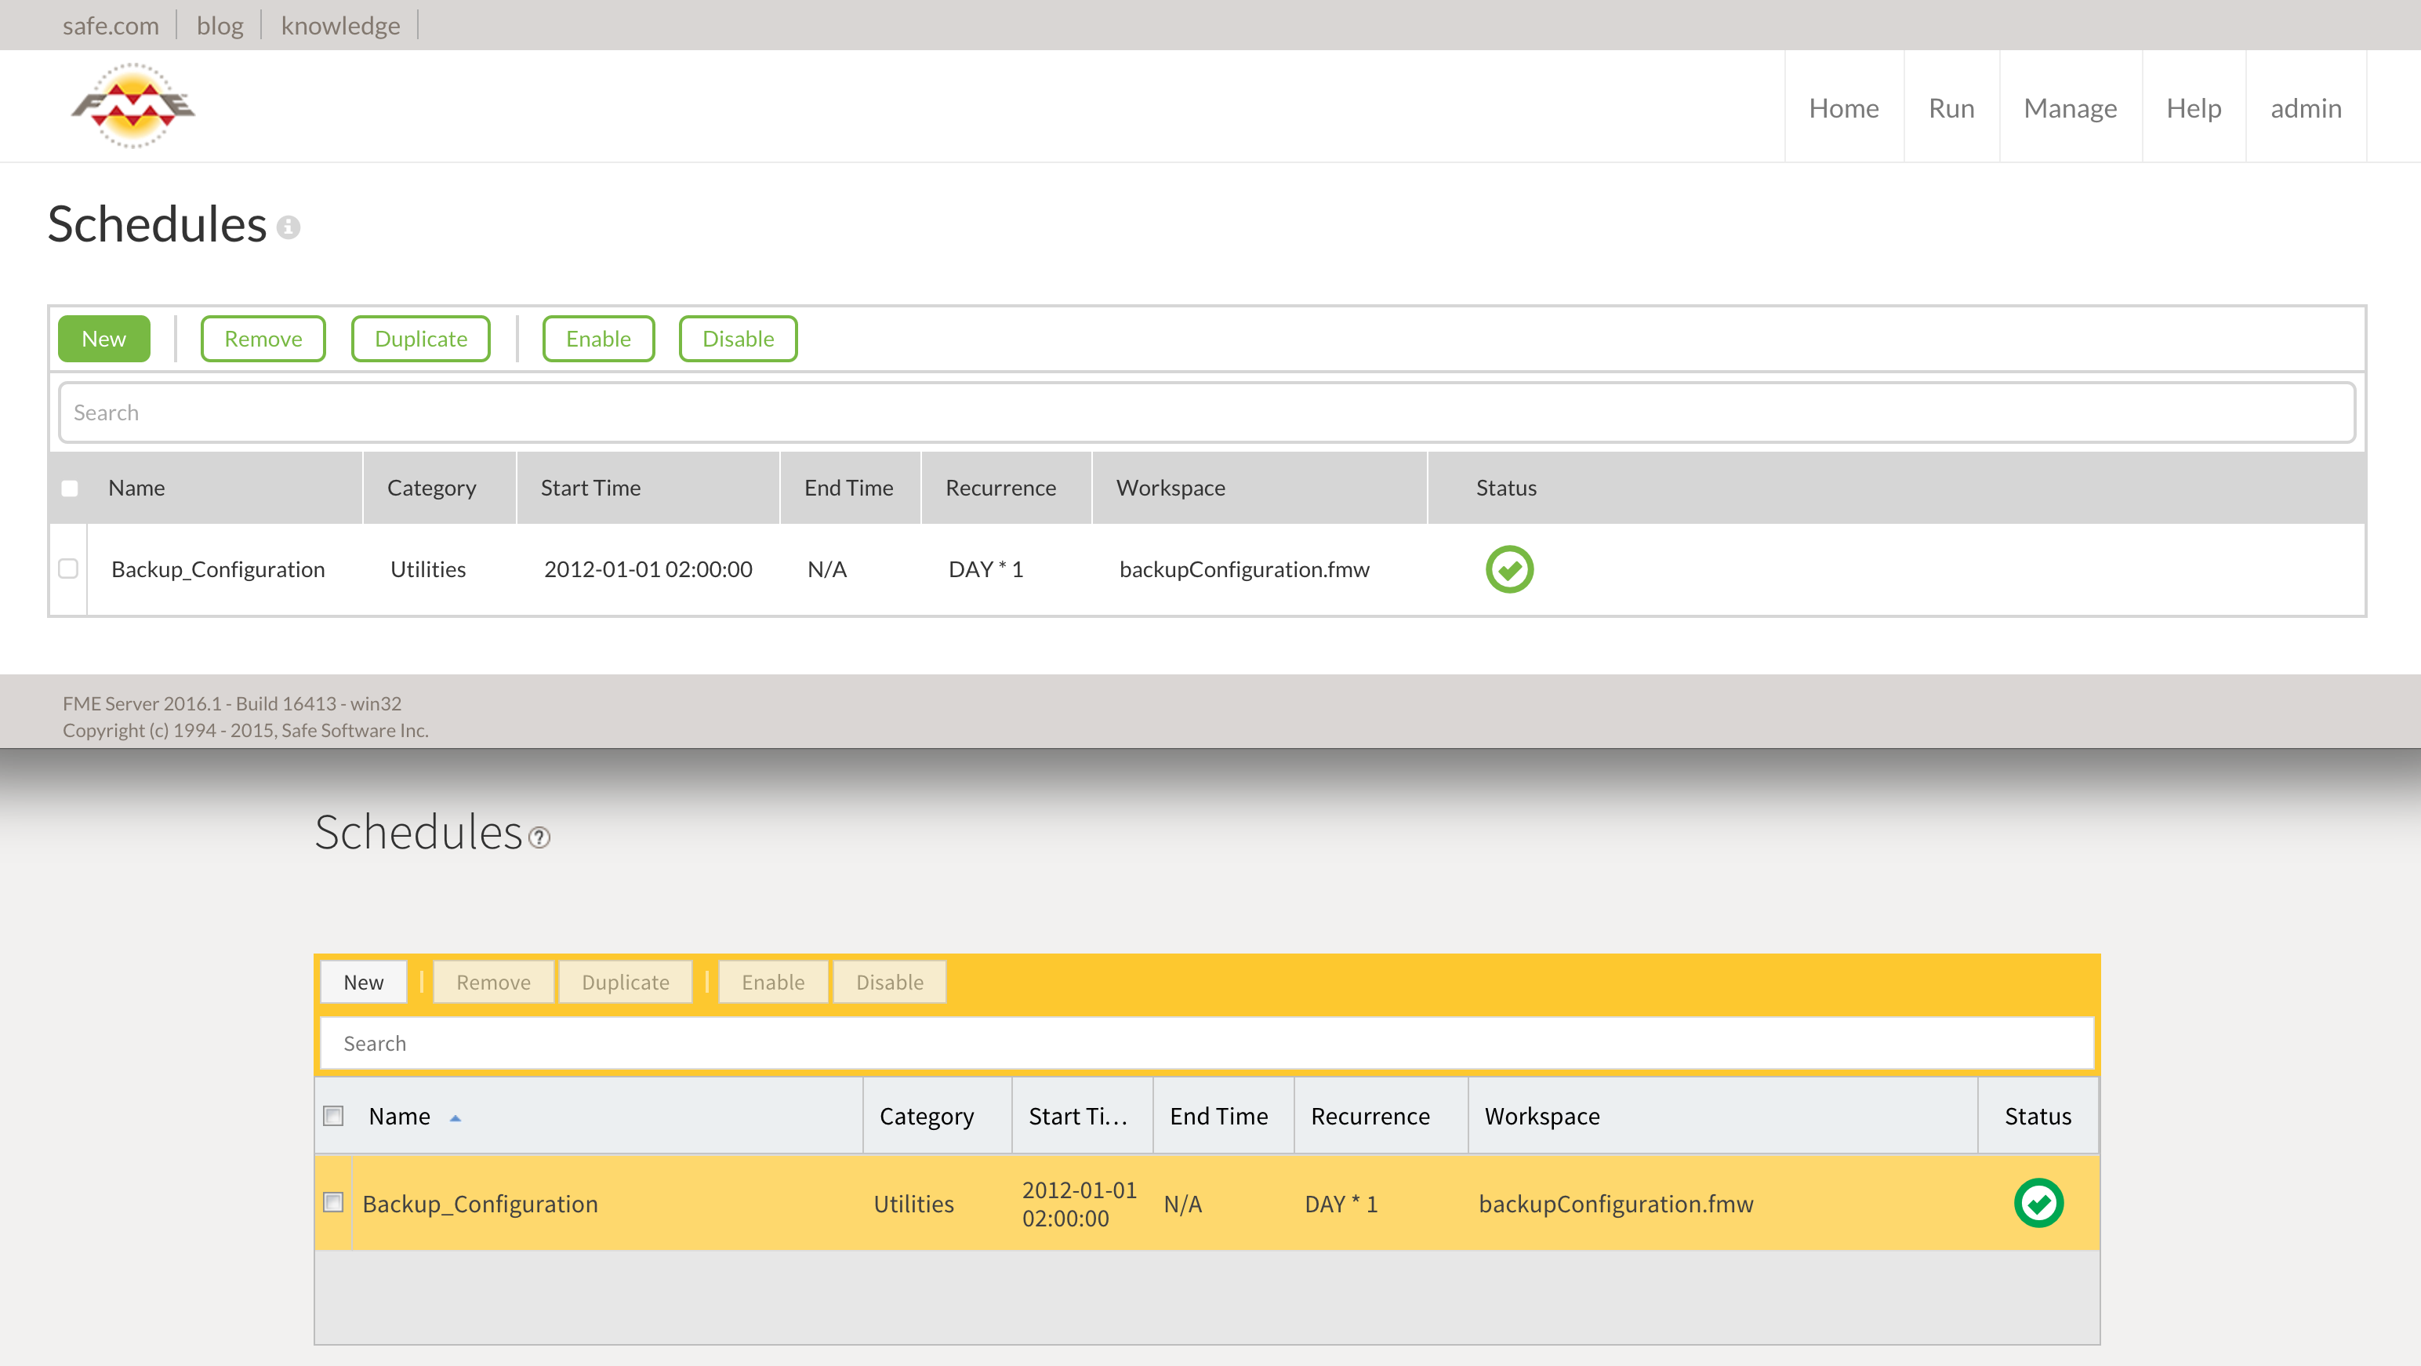This screenshot has width=2421, height=1366.
Task: Click Name column sort arrow in lower table
Action: click(x=456, y=1117)
